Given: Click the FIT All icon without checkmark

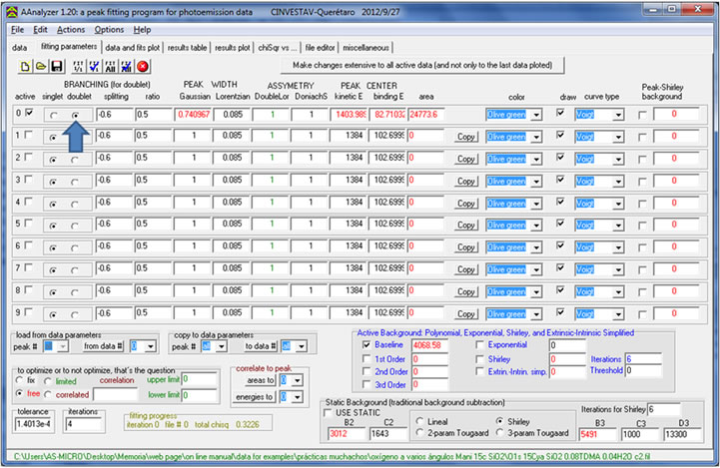Looking at the screenshot, I should click(x=110, y=67).
